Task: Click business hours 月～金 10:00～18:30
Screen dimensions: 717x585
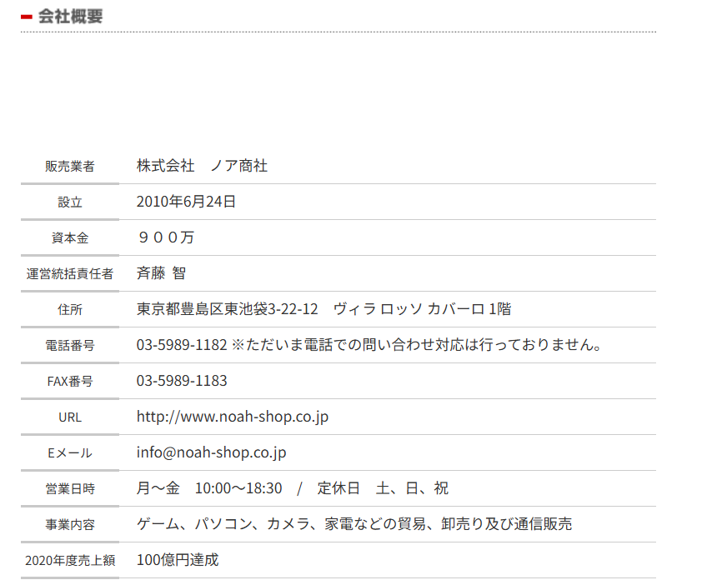Action: click(x=209, y=488)
